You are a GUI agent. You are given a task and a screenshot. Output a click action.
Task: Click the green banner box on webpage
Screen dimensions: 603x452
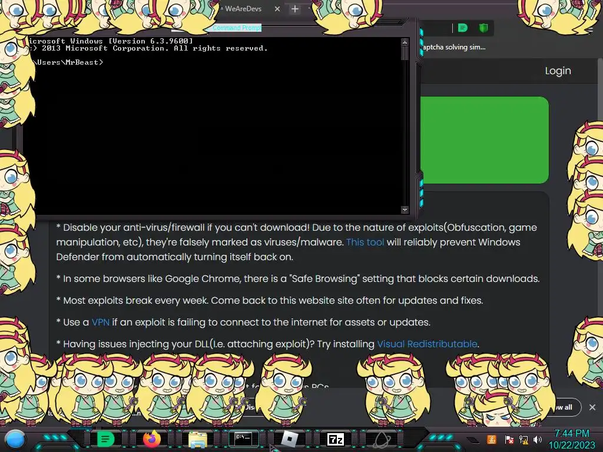[x=485, y=140]
